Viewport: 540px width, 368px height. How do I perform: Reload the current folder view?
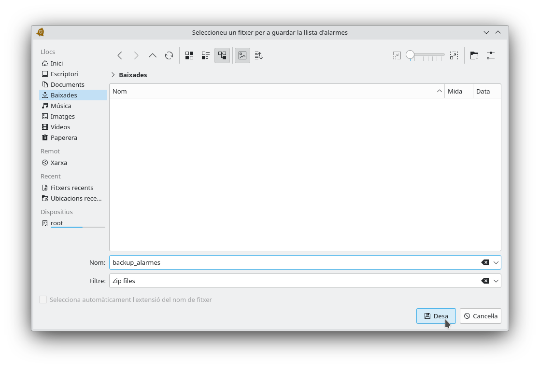(169, 55)
